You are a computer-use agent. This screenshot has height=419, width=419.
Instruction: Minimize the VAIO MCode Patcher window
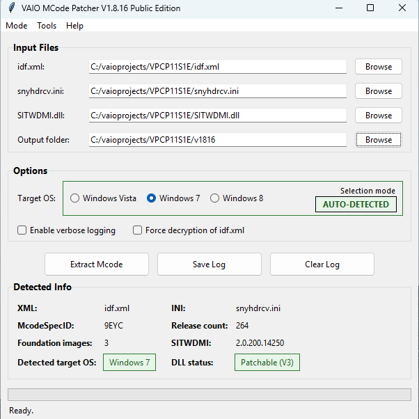tap(339, 8)
